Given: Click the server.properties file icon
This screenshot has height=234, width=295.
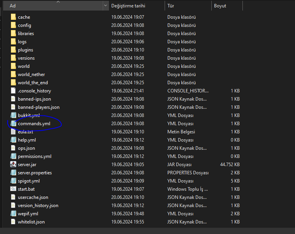Looking at the screenshot, I should 13,173.
